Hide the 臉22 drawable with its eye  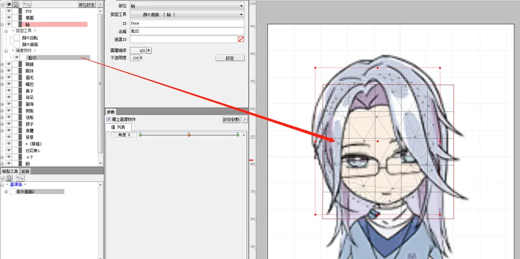coord(16,57)
